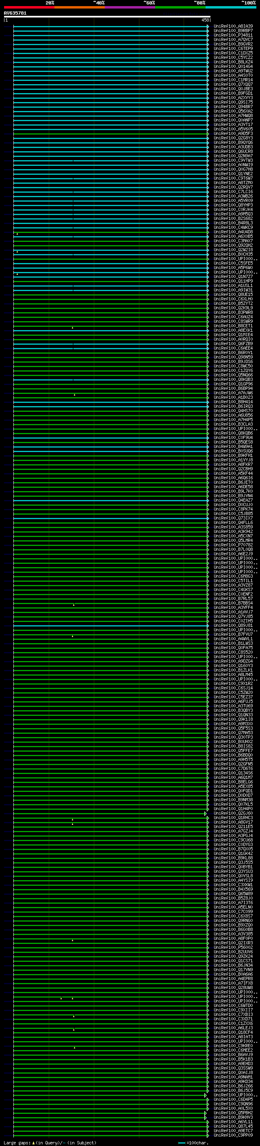Click the green alignment bar of UniRef100_A9D5F3

tap(110, 133)
